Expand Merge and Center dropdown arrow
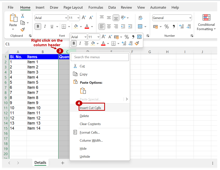 [x=145, y=27]
